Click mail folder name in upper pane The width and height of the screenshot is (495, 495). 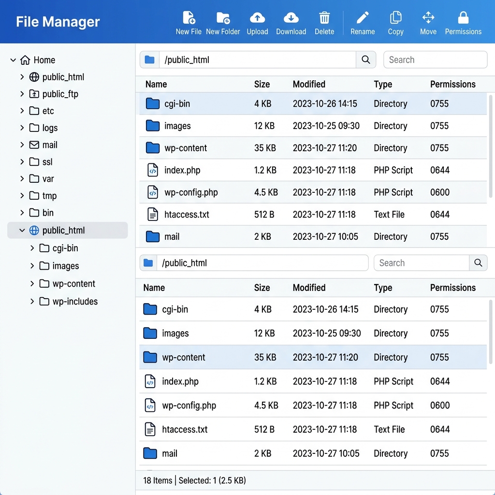172,236
